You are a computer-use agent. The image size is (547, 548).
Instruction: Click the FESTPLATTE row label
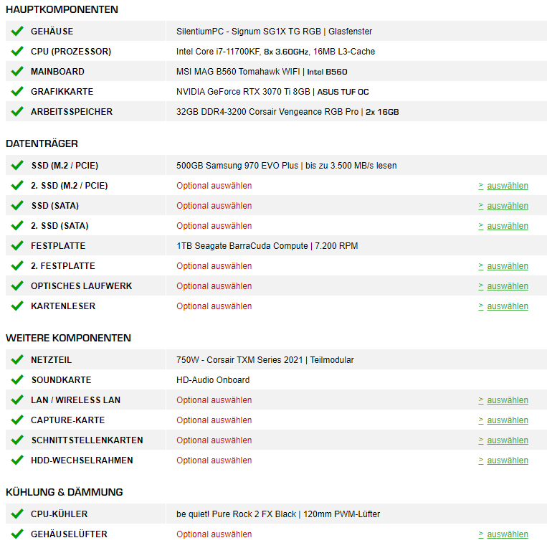click(x=58, y=246)
